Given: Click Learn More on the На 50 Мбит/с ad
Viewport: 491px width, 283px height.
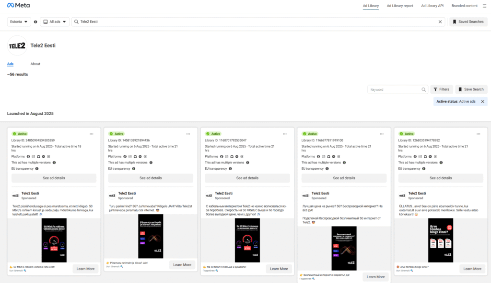Looking at the screenshot, I should [279, 269].
